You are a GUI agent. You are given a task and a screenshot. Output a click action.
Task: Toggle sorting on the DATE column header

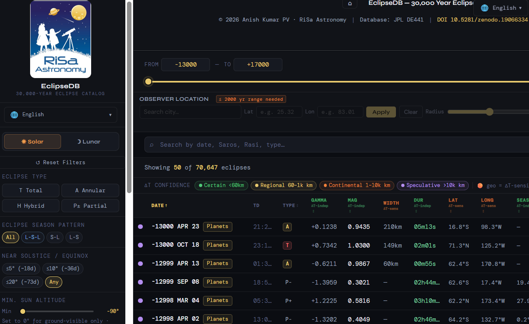coord(159,205)
